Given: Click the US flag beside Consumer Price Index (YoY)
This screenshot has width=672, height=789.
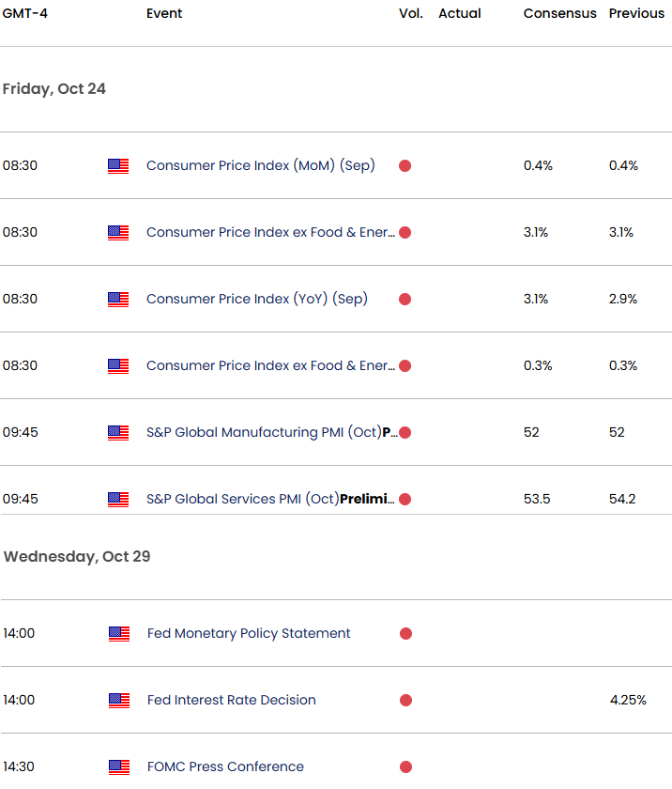Looking at the screenshot, I should tap(118, 300).
